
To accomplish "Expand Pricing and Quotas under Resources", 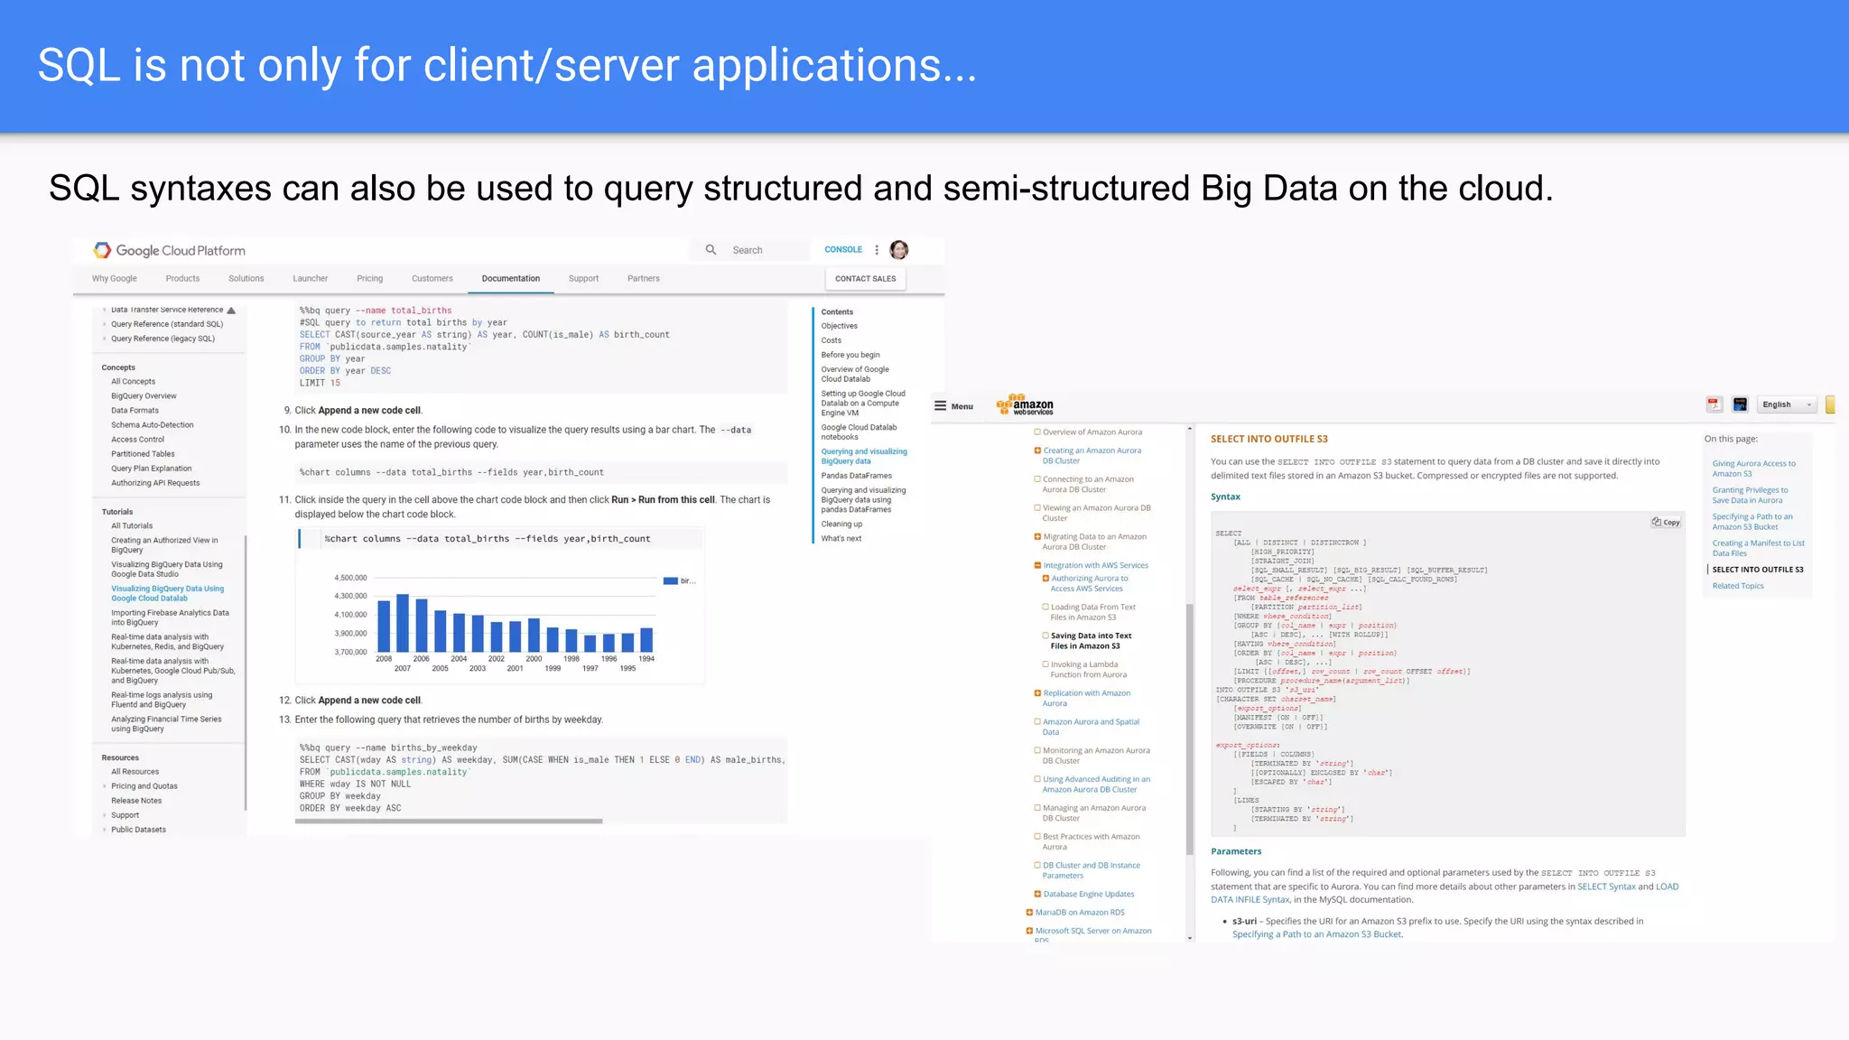I will (x=105, y=786).
